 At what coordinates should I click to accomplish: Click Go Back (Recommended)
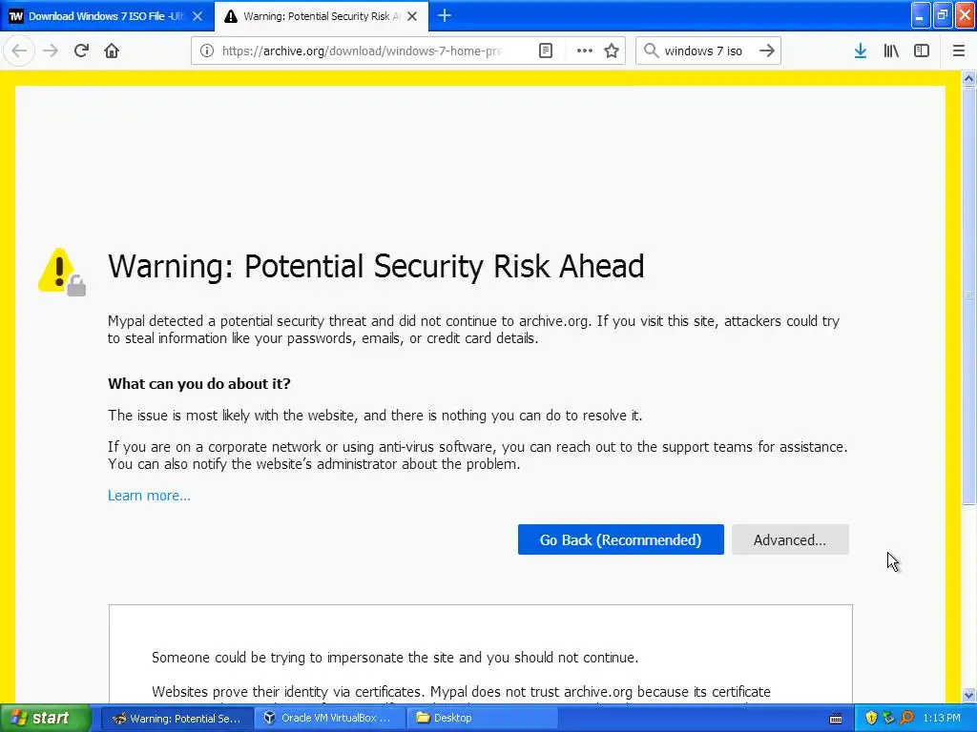(620, 539)
